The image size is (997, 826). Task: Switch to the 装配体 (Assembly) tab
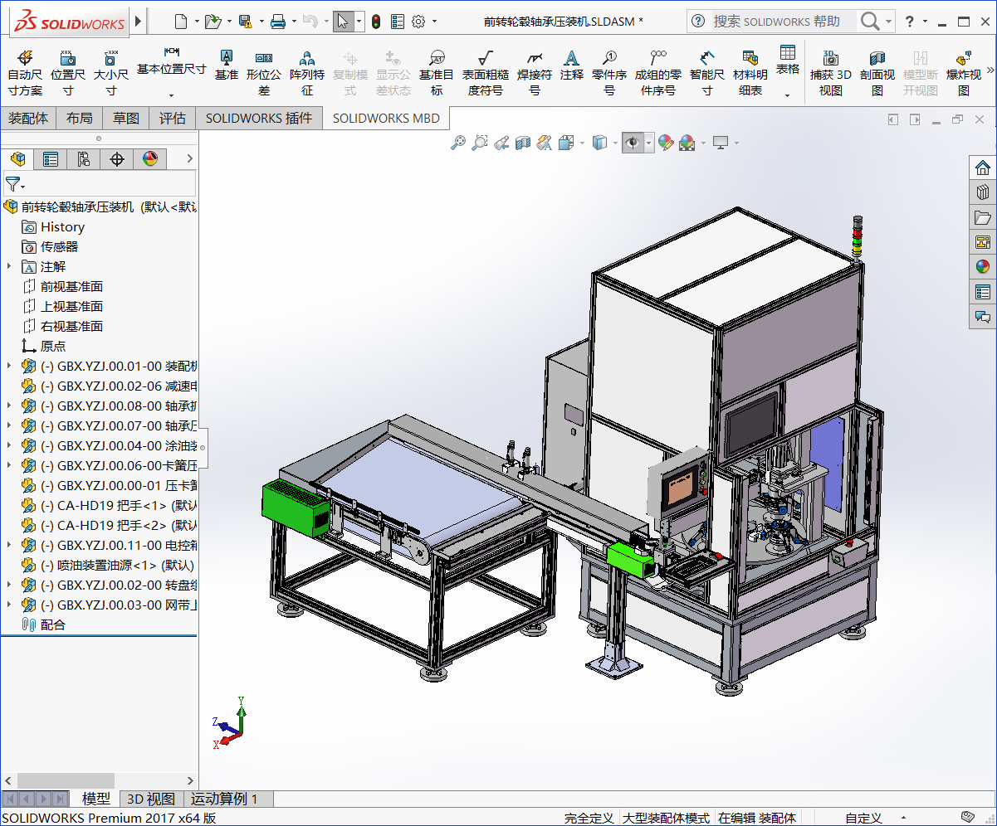click(x=28, y=119)
